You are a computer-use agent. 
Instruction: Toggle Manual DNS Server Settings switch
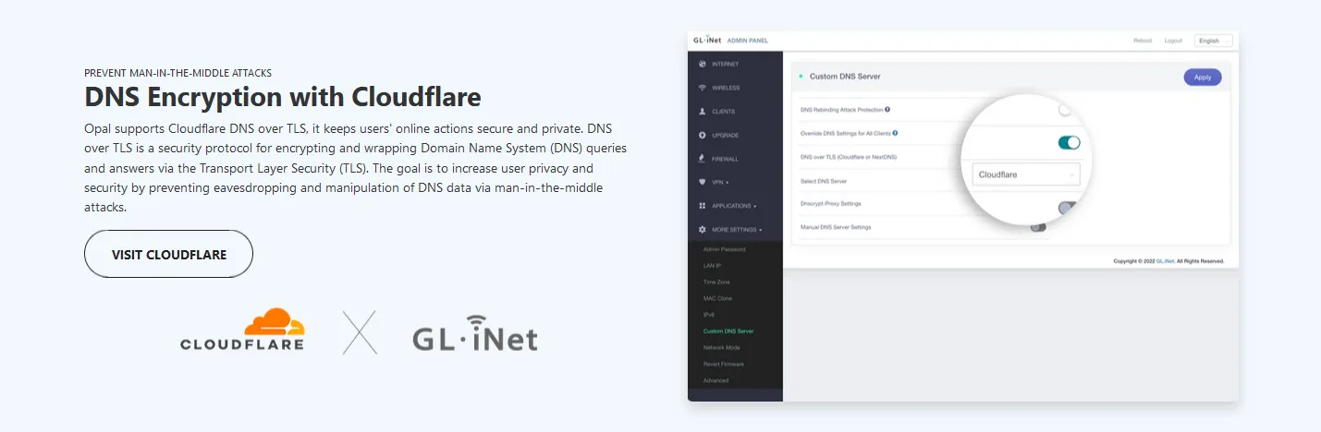click(1038, 227)
